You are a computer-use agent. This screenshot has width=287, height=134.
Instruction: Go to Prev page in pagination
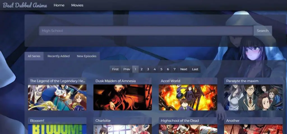point(127,69)
